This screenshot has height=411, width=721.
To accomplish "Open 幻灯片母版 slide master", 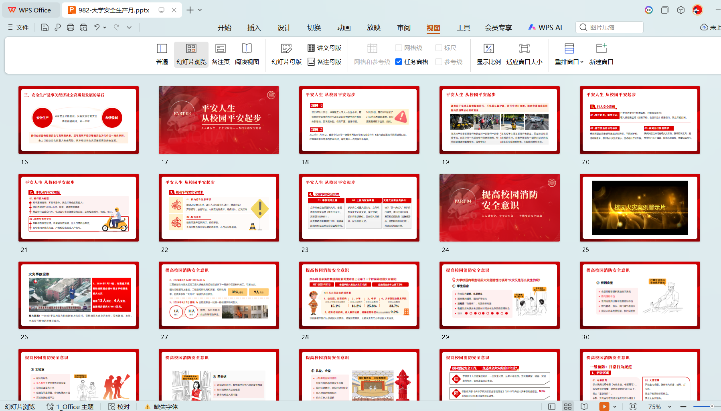I will point(286,54).
